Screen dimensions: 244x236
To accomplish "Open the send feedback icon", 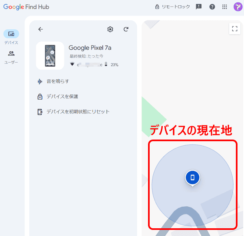I will [199, 7].
